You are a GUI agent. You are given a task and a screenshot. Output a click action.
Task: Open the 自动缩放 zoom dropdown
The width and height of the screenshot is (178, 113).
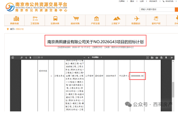point(97,57)
